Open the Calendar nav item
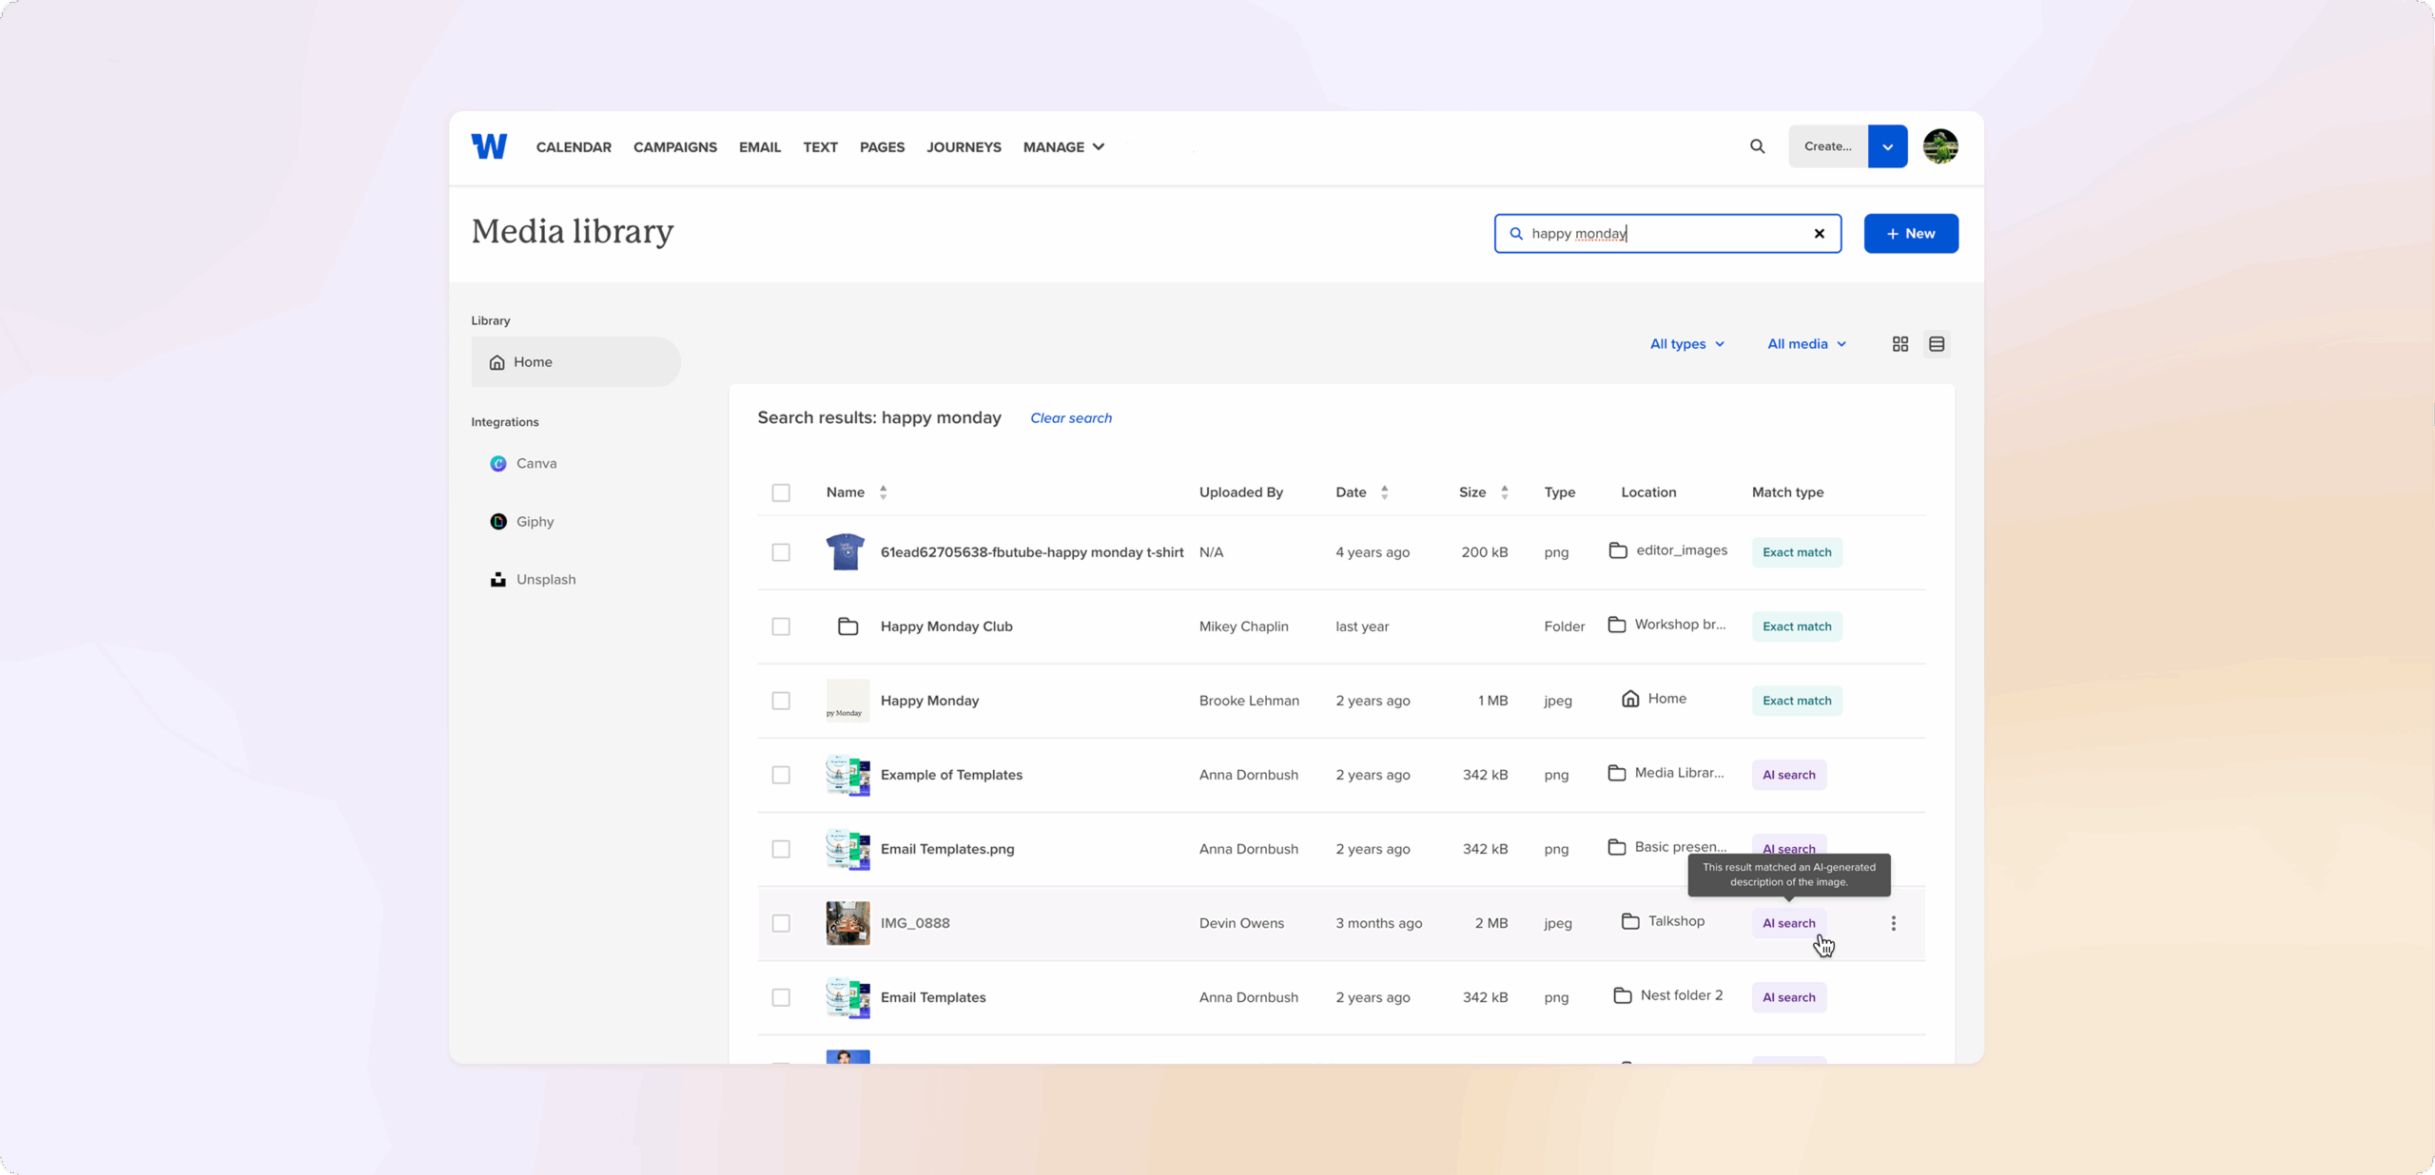The height and width of the screenshot is (1175, 2435). tap(574, 147)
